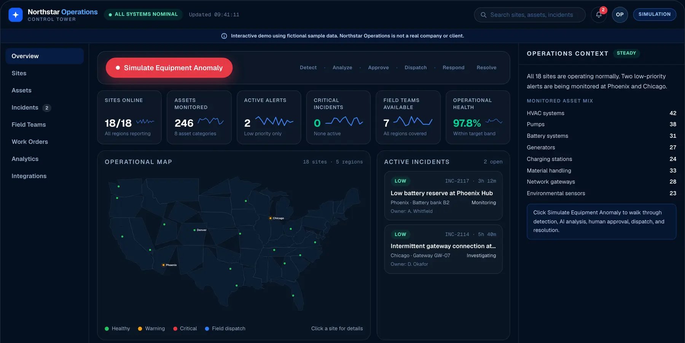Click the Operational Health sparkline
685x343 pixels.
(x=494, y=121)
